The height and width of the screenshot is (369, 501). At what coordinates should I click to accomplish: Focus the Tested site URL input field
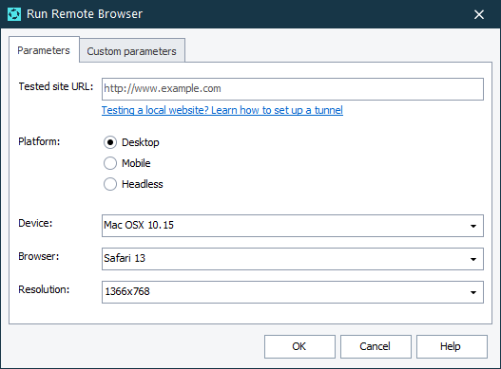point(293,89)
